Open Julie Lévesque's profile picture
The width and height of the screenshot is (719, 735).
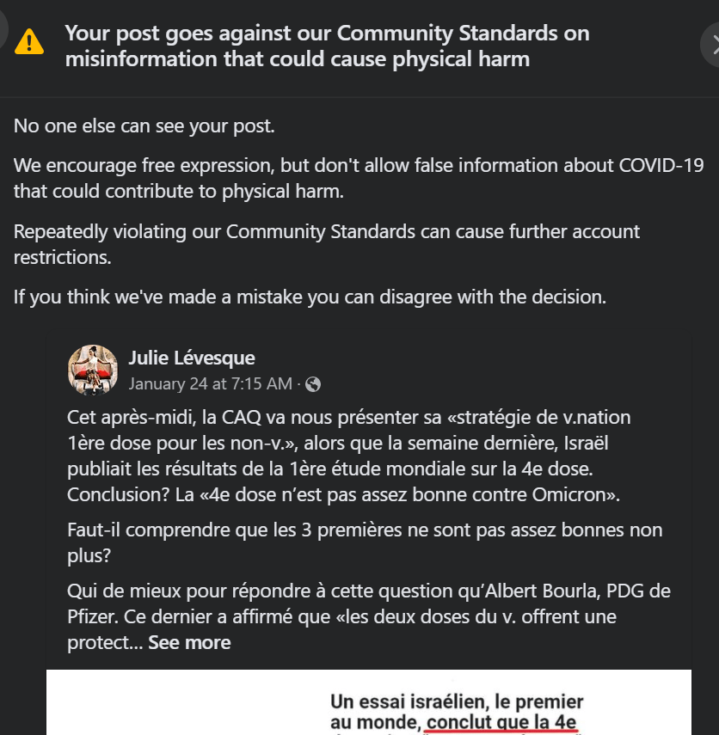(x=92, y=370)
